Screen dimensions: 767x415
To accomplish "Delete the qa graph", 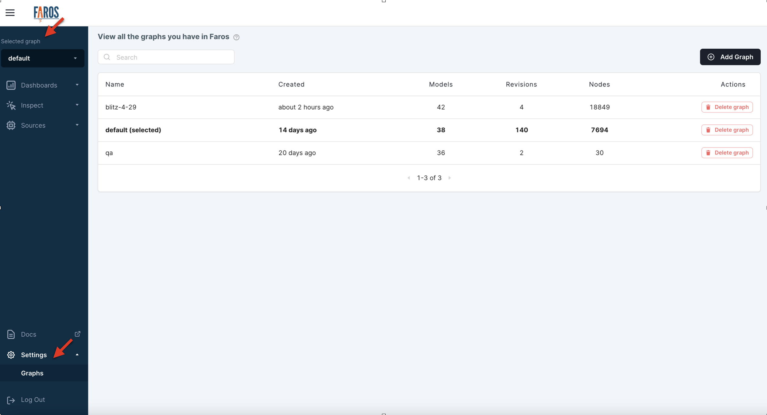I will 727,153.
